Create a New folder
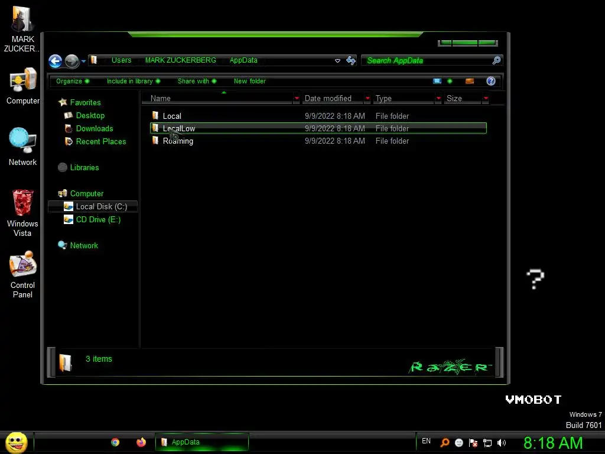The width and height of the screenshot is (605, 454). 250,81
